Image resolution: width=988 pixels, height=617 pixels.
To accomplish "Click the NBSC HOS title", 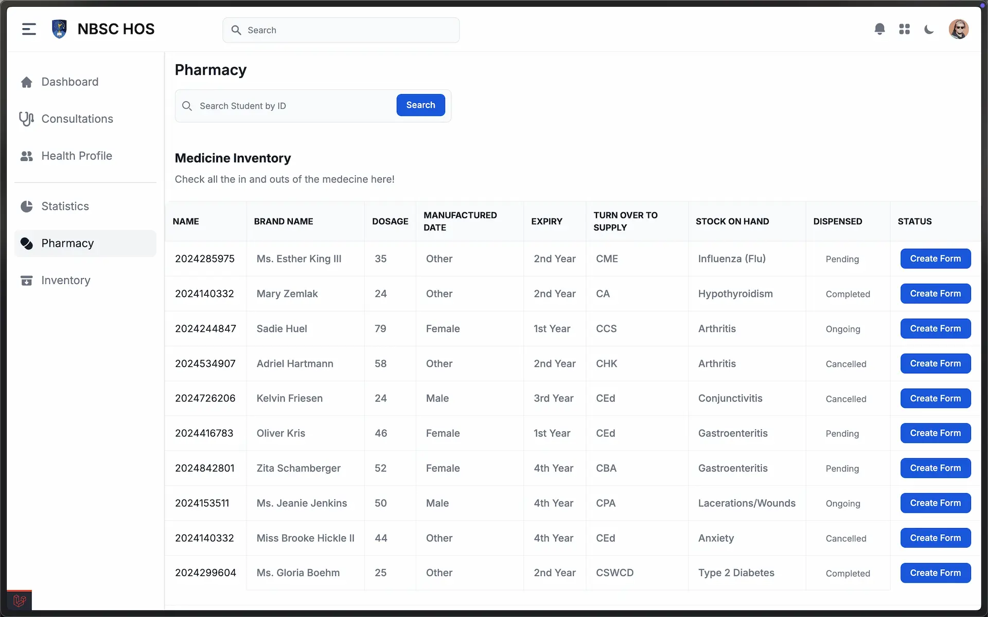I will (x=116, y=29).
